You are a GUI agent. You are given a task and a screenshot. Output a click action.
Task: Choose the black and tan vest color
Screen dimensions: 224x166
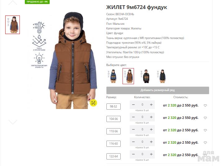tap(145, 76)
